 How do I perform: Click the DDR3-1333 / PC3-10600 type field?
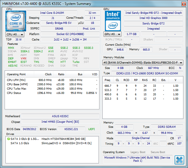[147, 74]
